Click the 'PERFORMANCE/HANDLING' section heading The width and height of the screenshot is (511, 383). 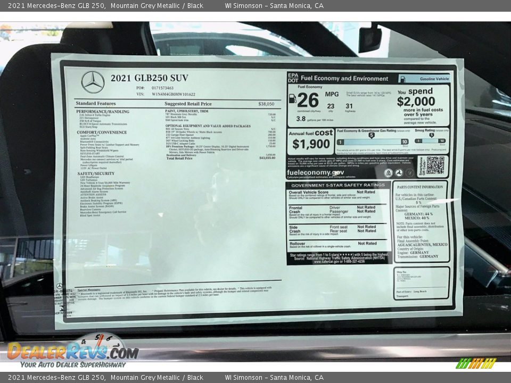coord(103,111)
